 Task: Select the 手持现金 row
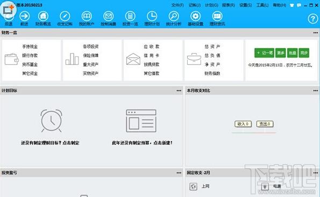pos(30,47)
